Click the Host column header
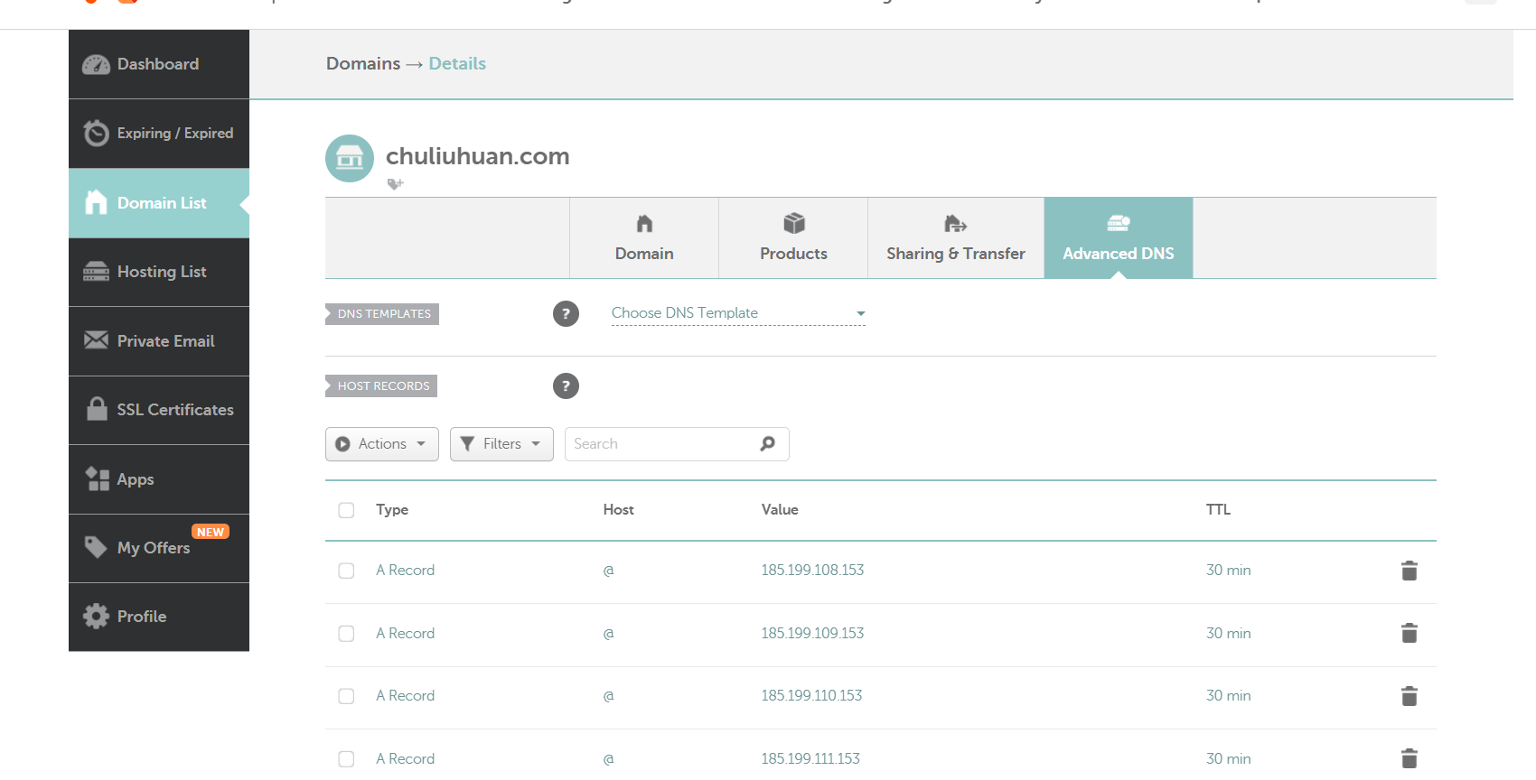This screenshot has width=1536, height=780. pyautogui.click(x=619, y=510)
